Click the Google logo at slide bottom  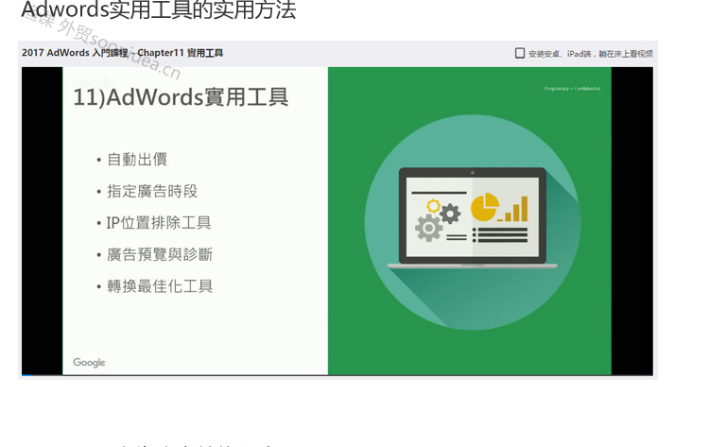(x=89, y=363)
